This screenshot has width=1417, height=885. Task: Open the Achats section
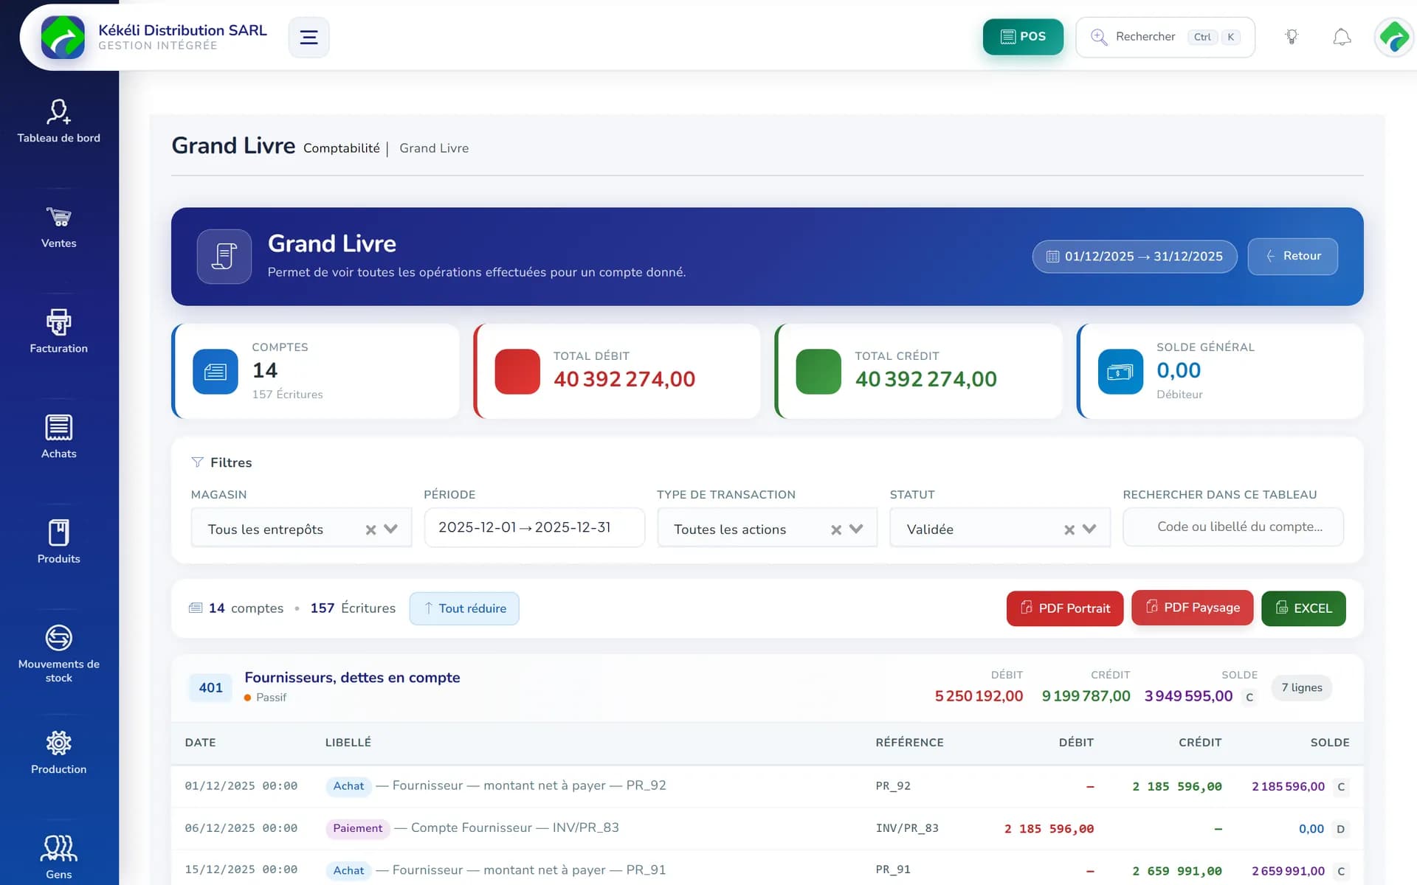(x=58, y=437)
